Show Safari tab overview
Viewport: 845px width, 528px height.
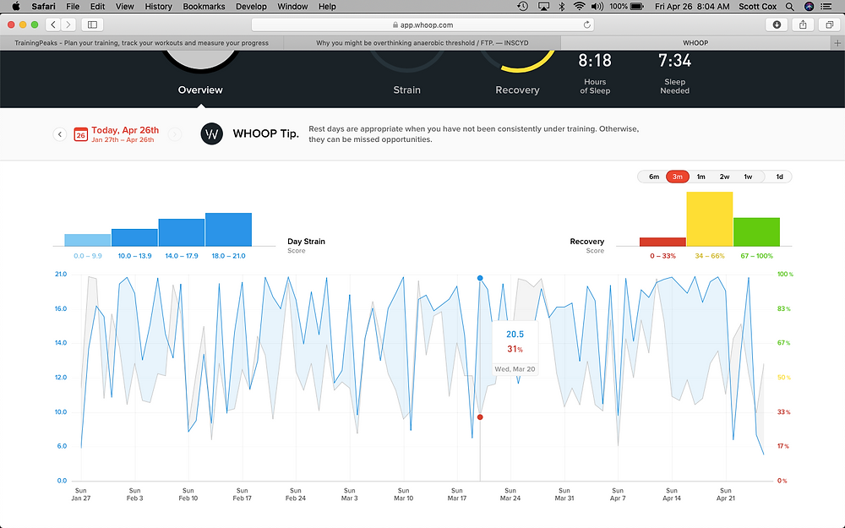click(x=830, y=24)
